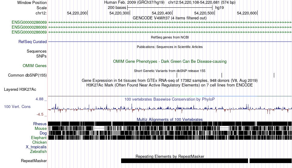Viewport: 292px width, 168px height.
Task: Select the second ENSG00000286069 gene label
Action: 29,27
